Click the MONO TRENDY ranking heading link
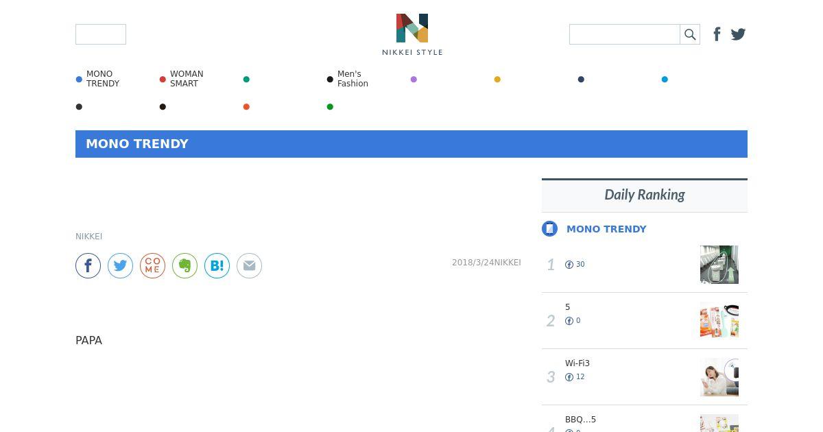 point(606,229)
